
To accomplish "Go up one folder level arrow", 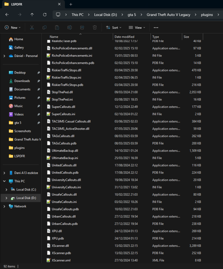I will pyautogui.click(x=32, y=15).
